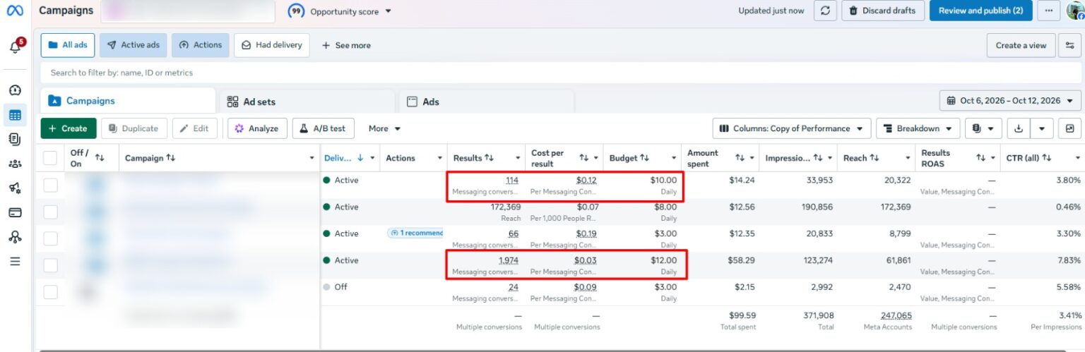Click the Analyze button
This screenshot has height=352, width=1085.
(257, 128)
